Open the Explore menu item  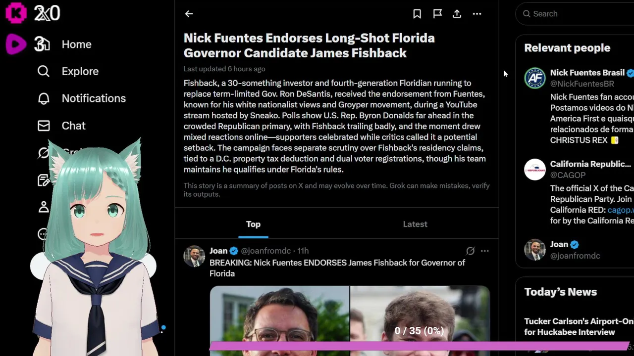point(80,71)
